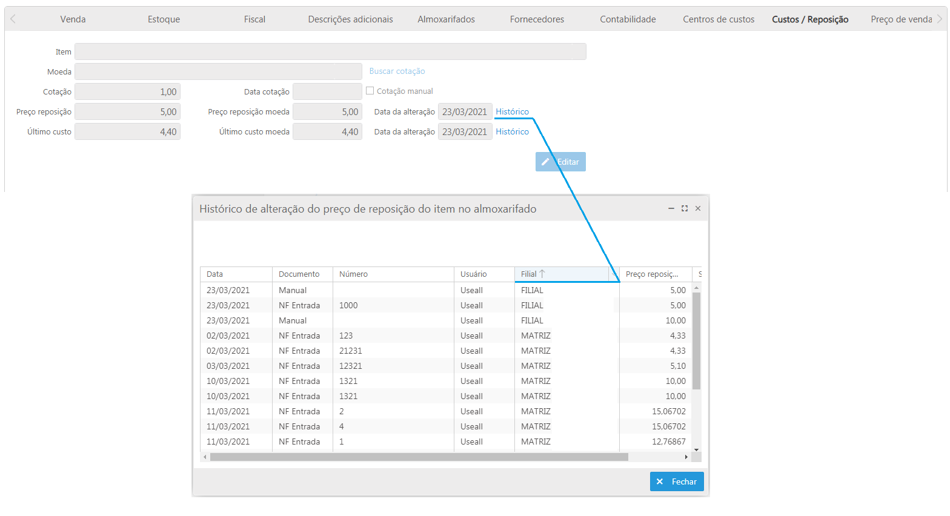Open the Fornecedores tab
The image size is (950, 516).
tap(537, 19)
